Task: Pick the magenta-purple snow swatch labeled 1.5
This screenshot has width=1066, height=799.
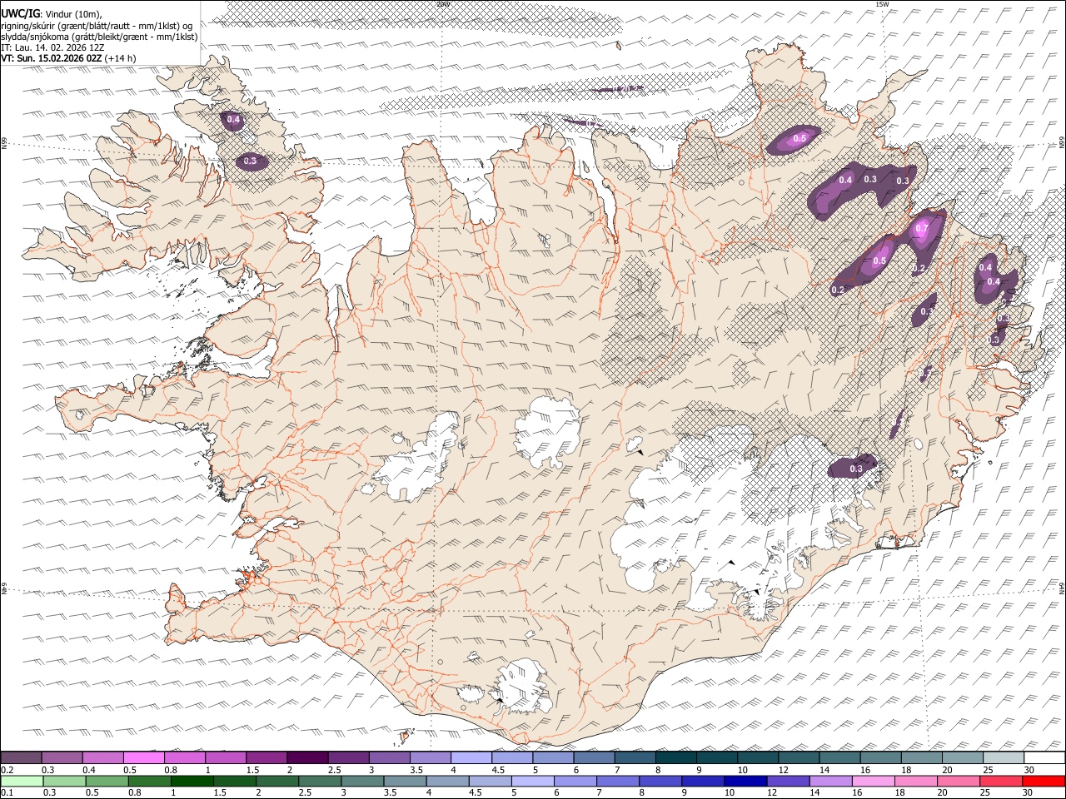Action: pyautogui.click(x=266, y=757)
